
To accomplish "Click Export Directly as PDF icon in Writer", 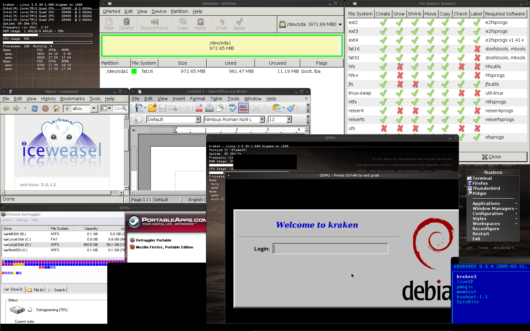I will [x=199, y=108].
